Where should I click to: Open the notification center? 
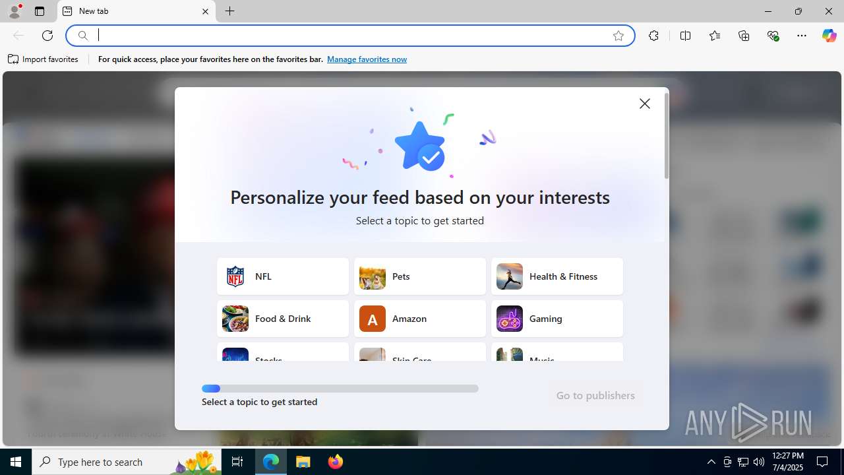tap(822, 462)
